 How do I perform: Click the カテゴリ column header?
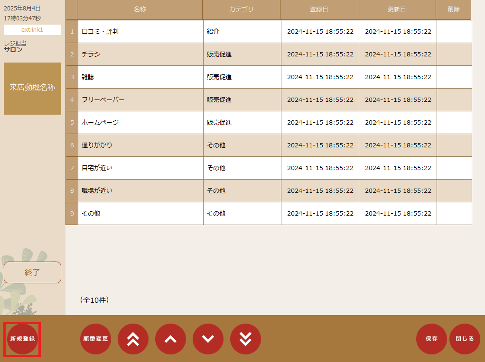242,10
